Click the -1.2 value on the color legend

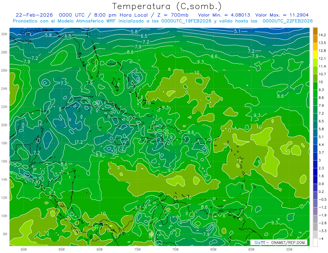[323, 207]
